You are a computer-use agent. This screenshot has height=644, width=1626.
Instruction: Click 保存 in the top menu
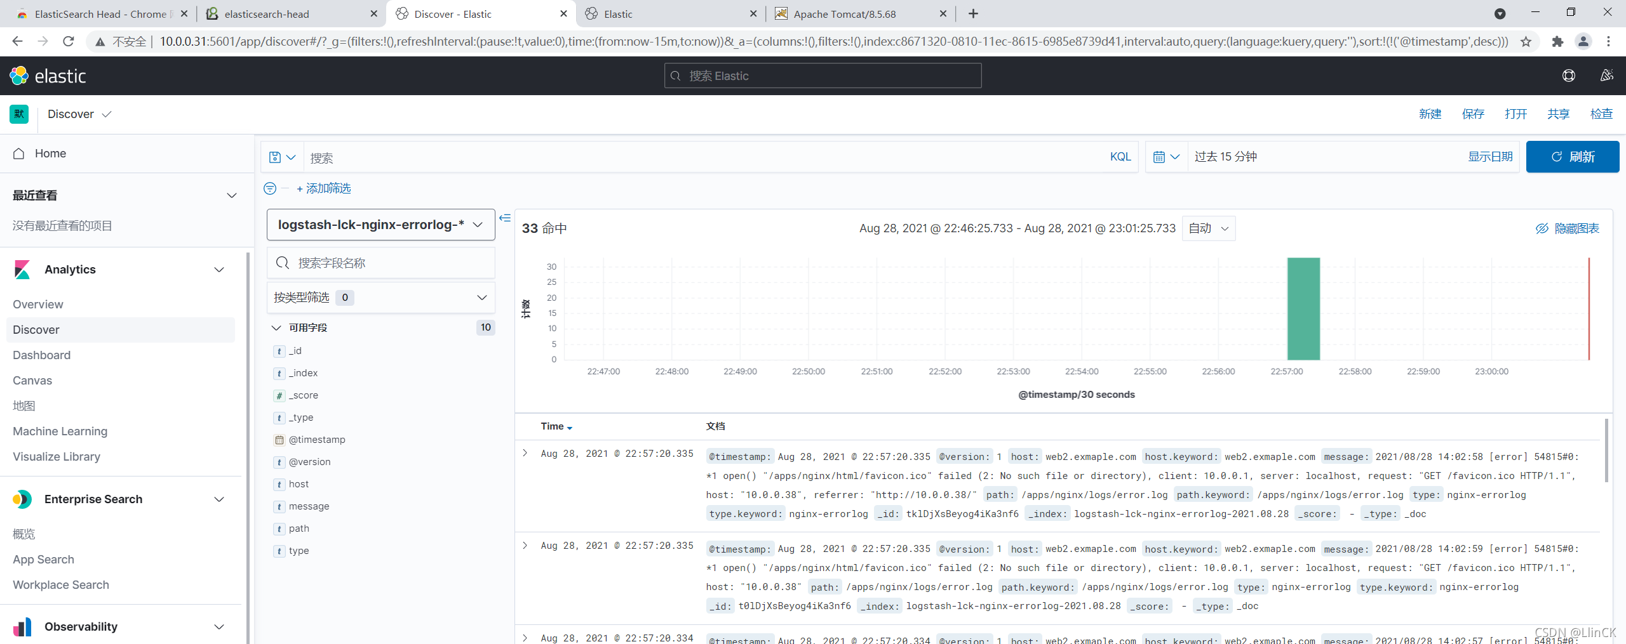(1473, 114)
